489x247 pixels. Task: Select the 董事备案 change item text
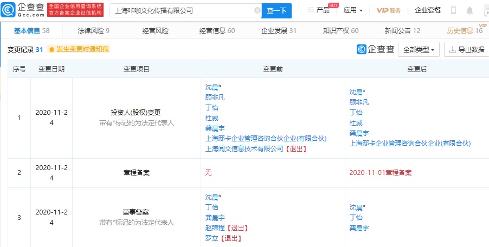click(136, 212)
